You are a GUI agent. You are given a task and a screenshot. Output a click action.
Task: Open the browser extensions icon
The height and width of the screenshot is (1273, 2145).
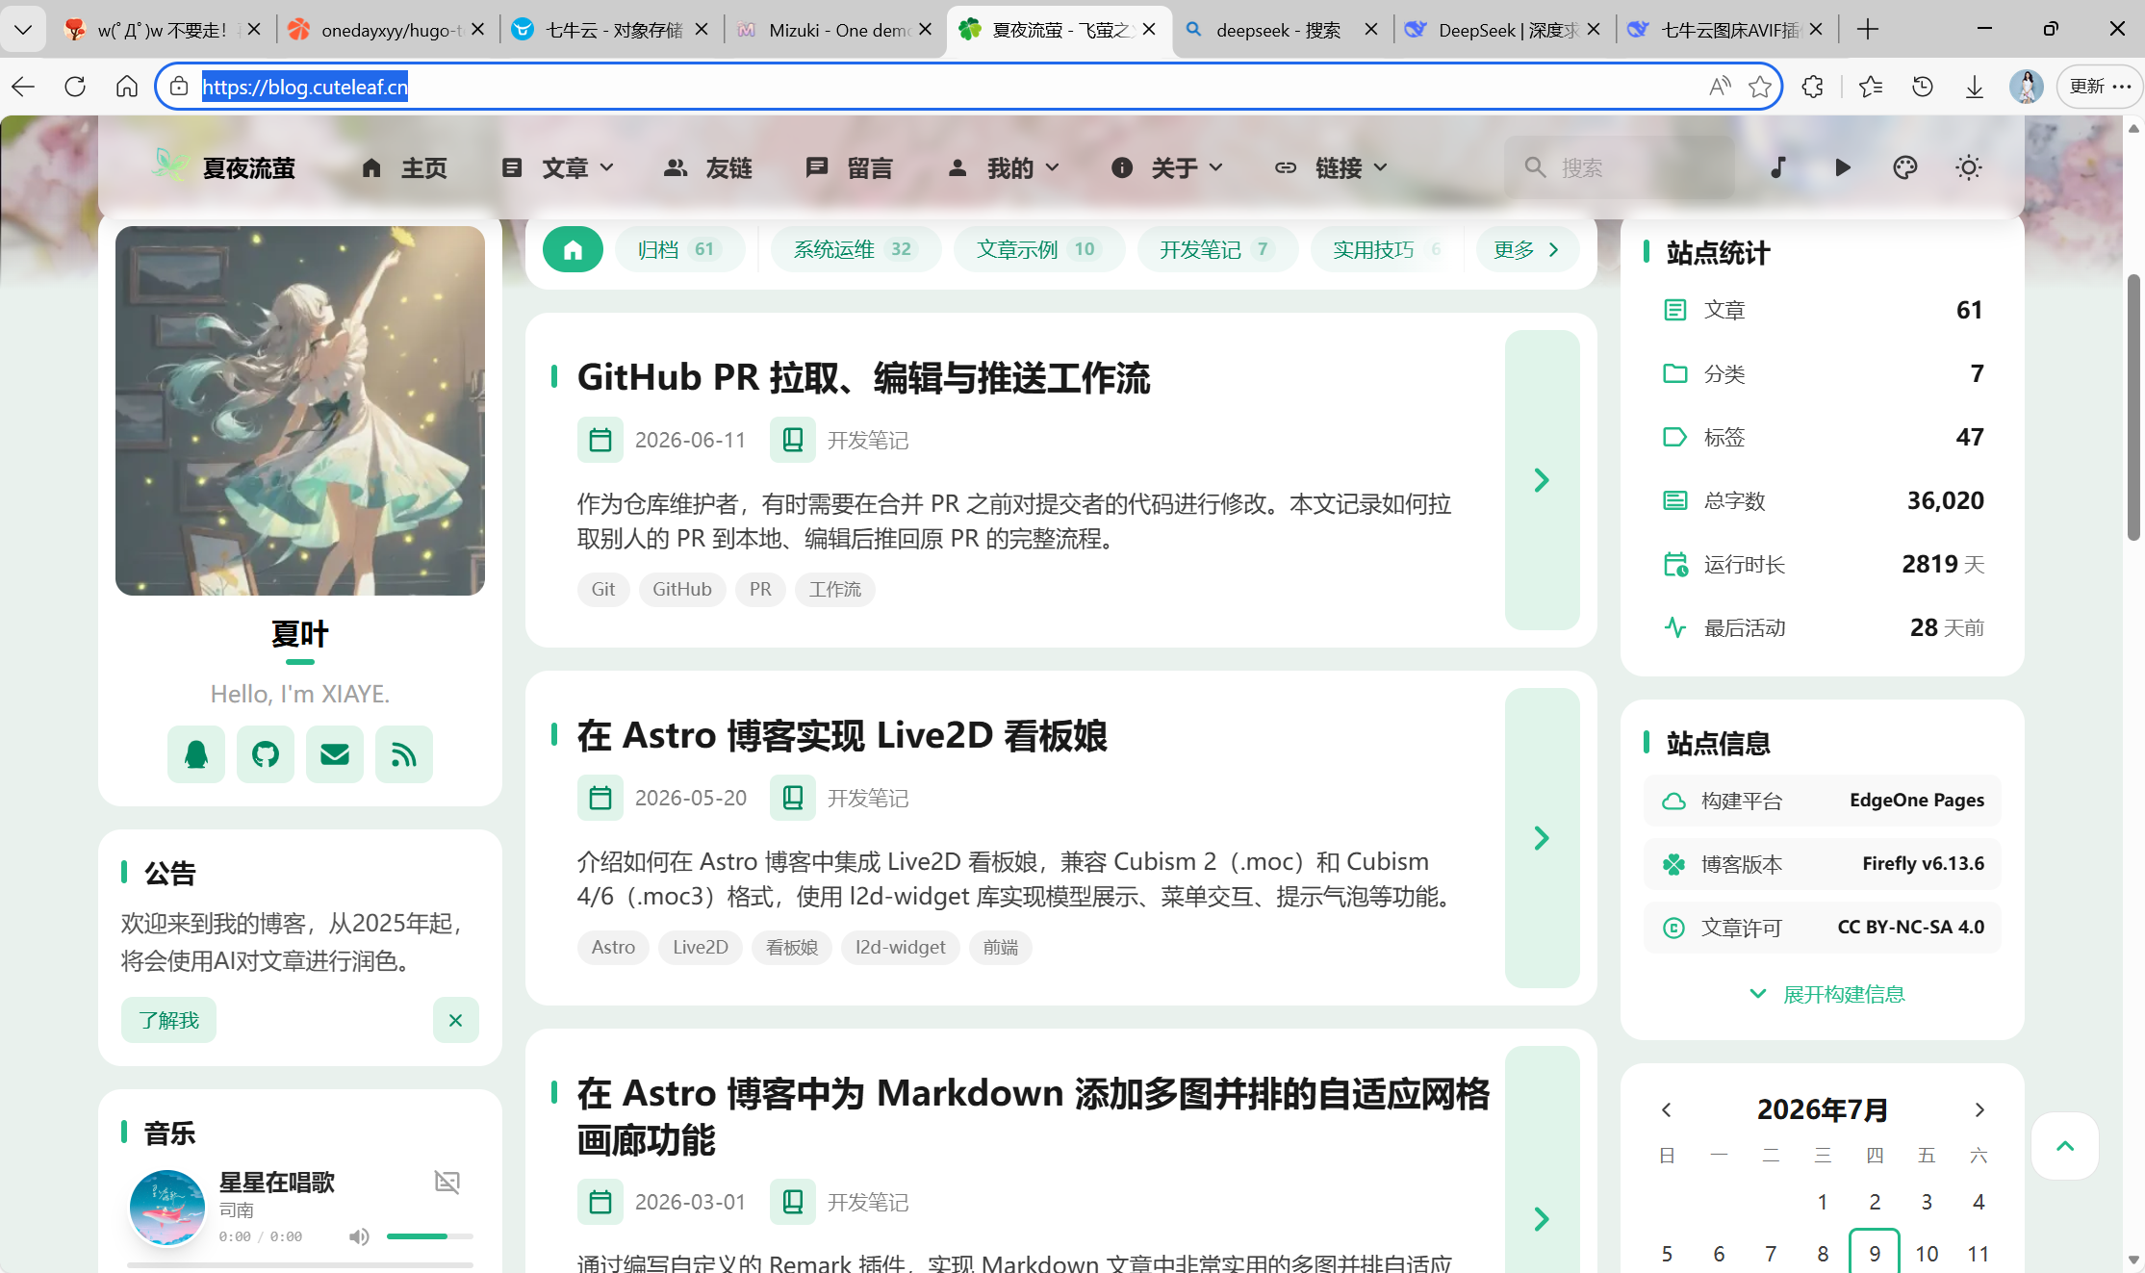coord(1813,87)
